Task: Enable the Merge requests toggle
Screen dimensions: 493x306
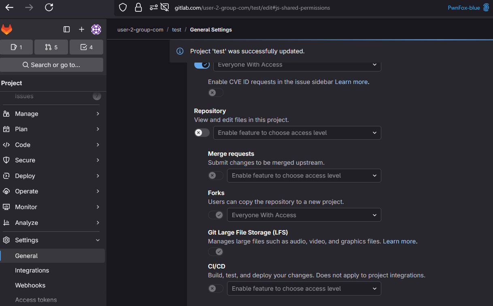Action: (215, 176)
